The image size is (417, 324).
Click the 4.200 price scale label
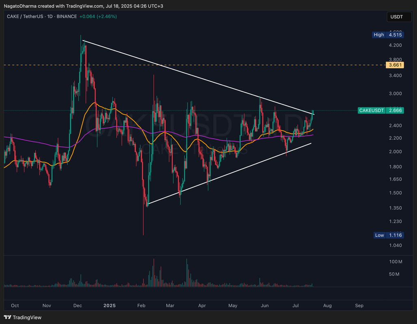tap(396, 45)
